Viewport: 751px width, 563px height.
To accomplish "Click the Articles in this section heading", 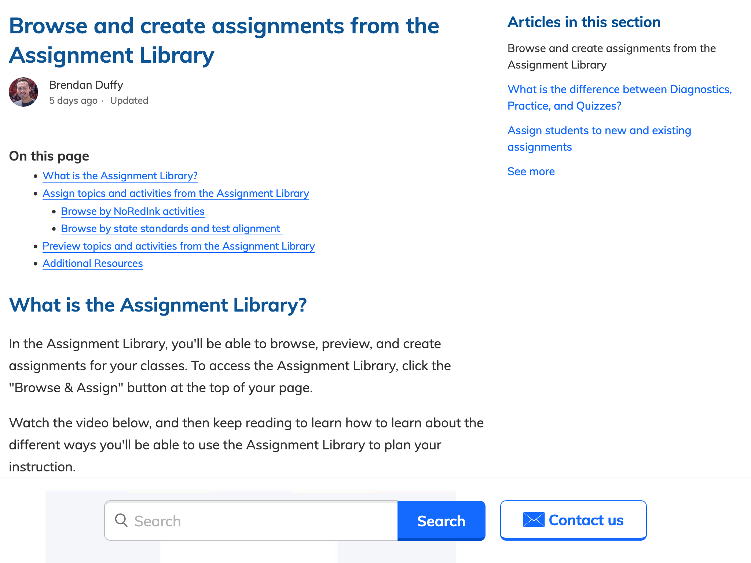I will [x=584, y=22].
